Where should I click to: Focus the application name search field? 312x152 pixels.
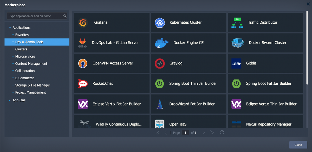coord(37,16)
